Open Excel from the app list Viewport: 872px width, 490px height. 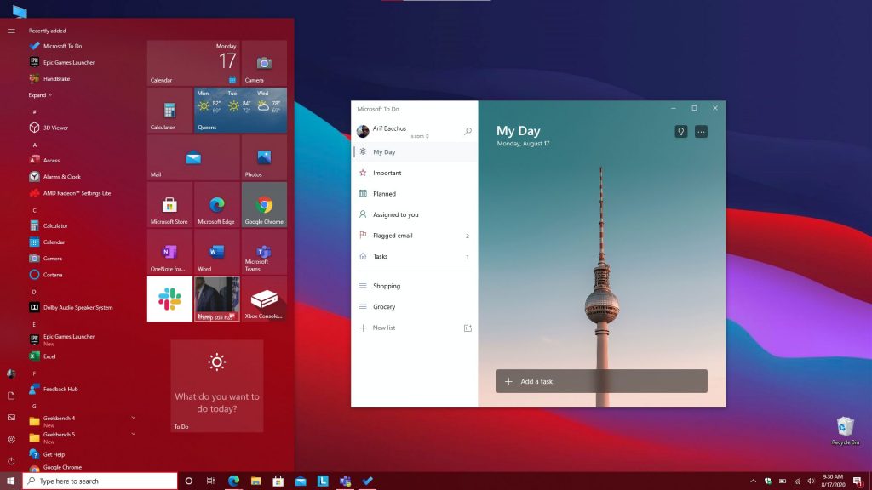pos(43,356)
